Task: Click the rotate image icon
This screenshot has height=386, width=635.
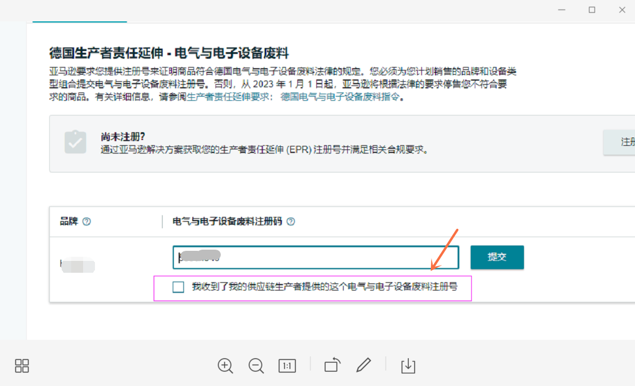Action: coord(331,366)
